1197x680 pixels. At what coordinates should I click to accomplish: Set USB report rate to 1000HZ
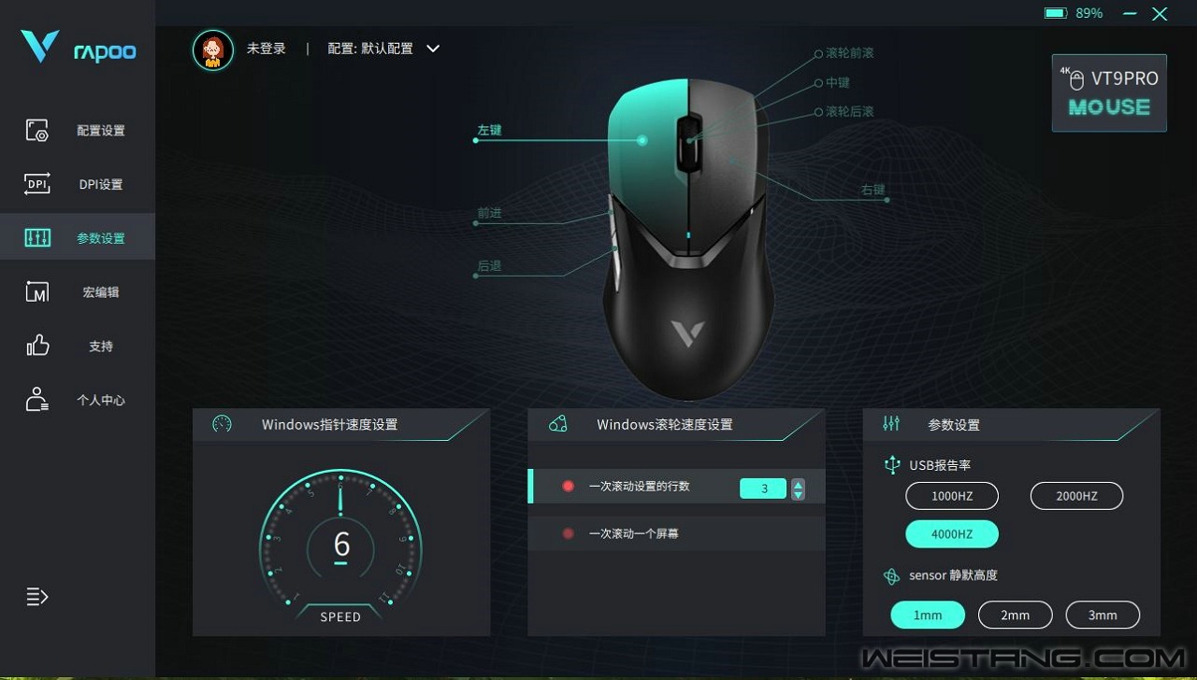(952, 496)
